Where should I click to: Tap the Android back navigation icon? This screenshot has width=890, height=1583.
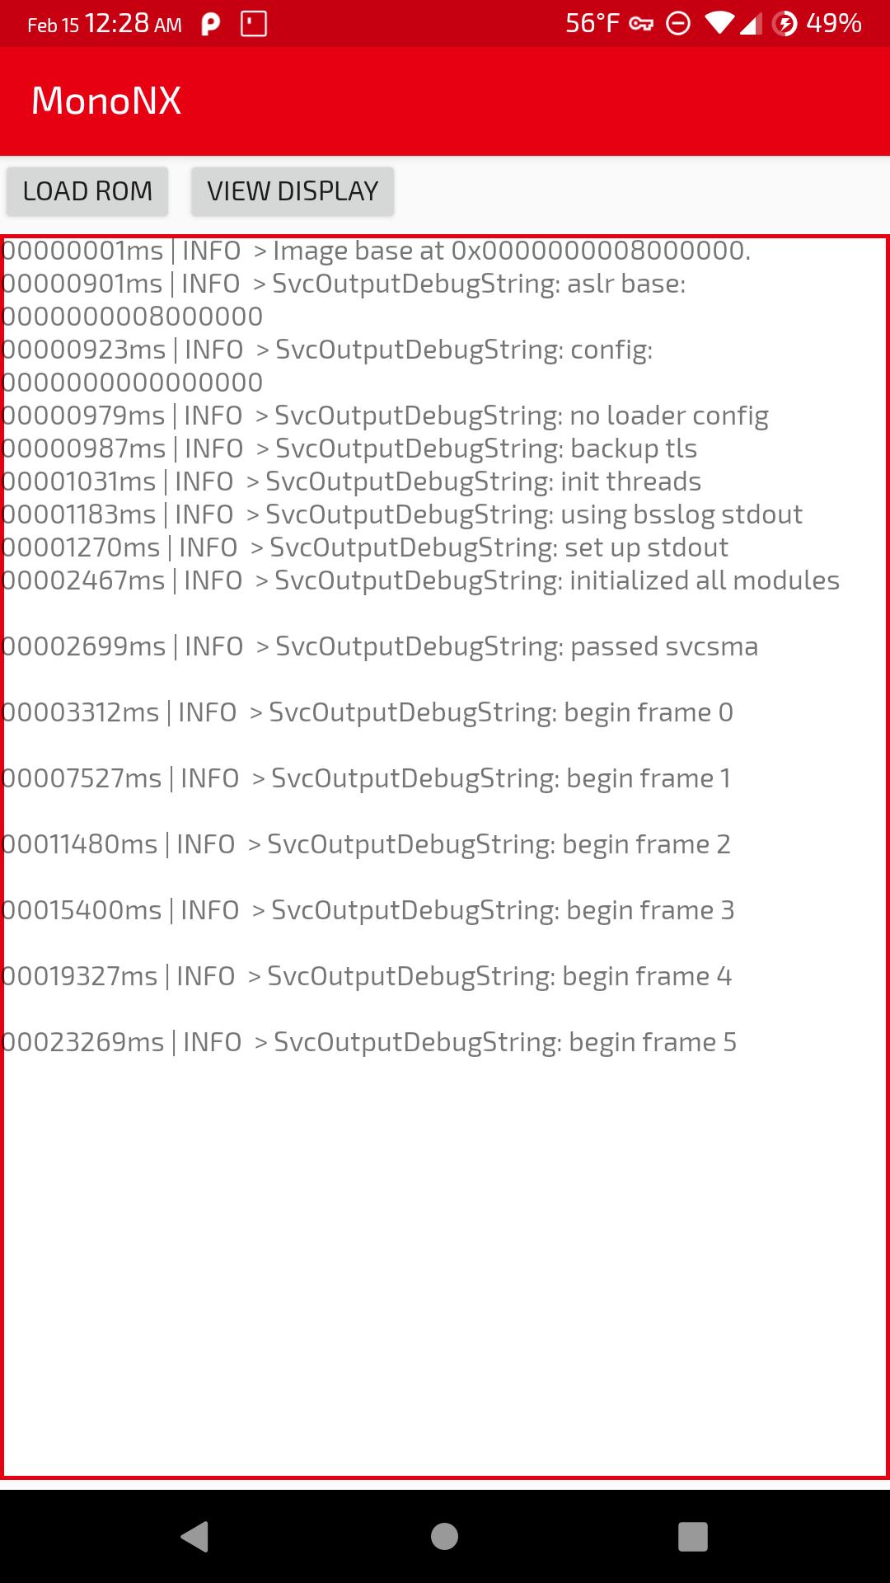pos(195,1537)
